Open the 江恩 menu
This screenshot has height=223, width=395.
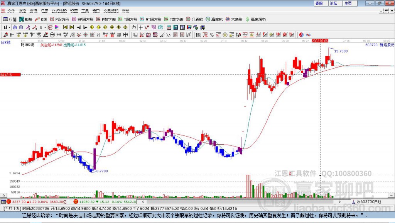44,11
